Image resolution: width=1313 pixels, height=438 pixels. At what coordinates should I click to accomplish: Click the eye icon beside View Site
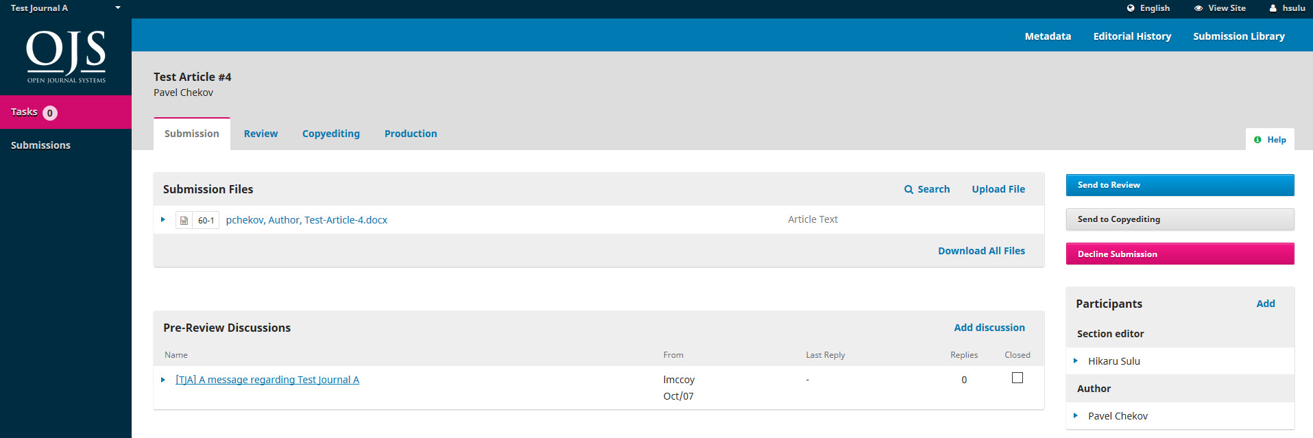click(x=1198, y=8)
